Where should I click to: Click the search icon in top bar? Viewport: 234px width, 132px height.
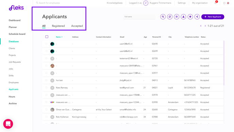point(37,3)
